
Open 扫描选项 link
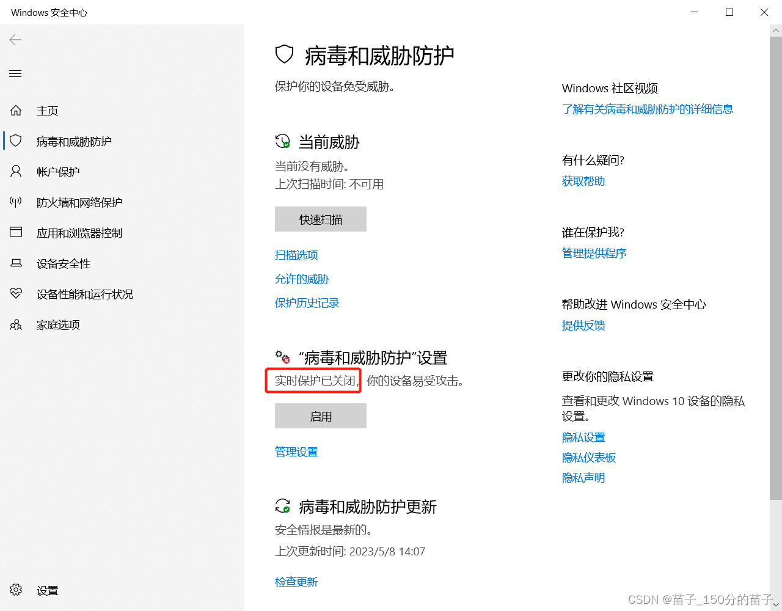point(296,255)
